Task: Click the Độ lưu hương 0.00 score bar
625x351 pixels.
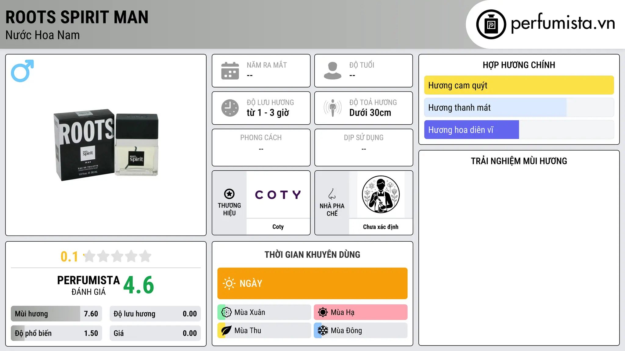Action: click(155, 314)
